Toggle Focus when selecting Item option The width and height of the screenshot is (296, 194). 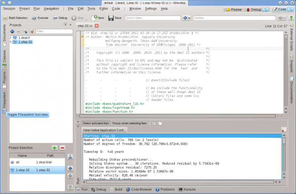click(129, 123)
